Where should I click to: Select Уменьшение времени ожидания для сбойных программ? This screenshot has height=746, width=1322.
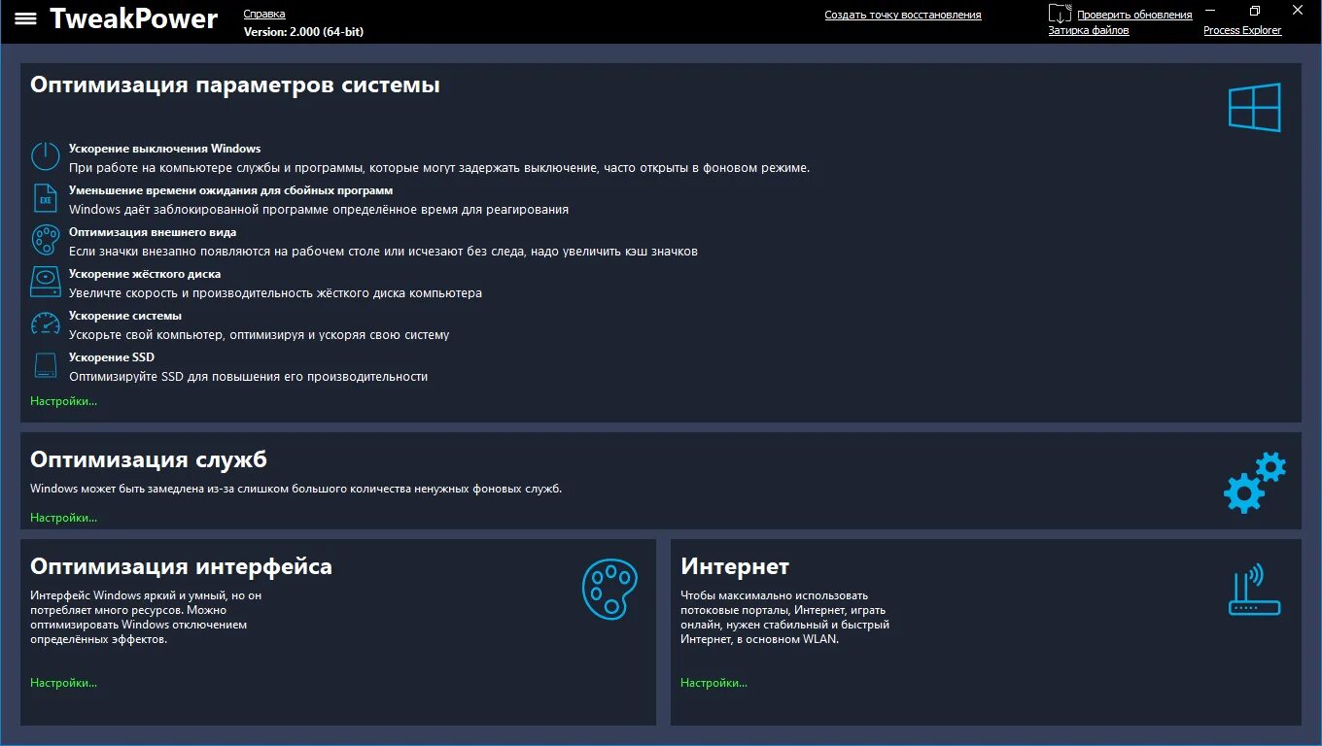pos(231,190)
